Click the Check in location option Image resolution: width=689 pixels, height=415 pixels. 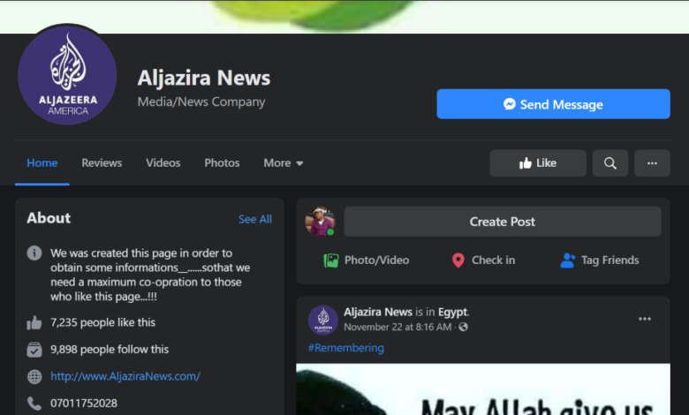(483, 260)
